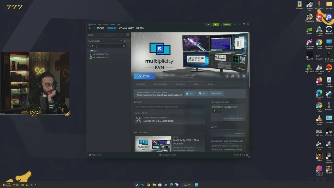
Task: Open the Community Hub link
Action: point(160,84)
